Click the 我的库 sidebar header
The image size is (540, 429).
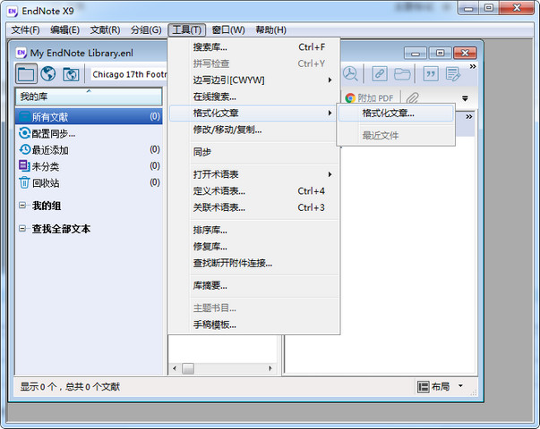(x=89, y=97)
